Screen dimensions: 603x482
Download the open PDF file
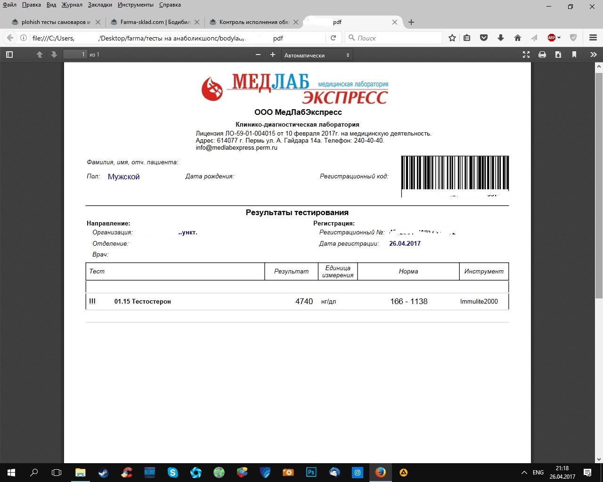point(558,55)
